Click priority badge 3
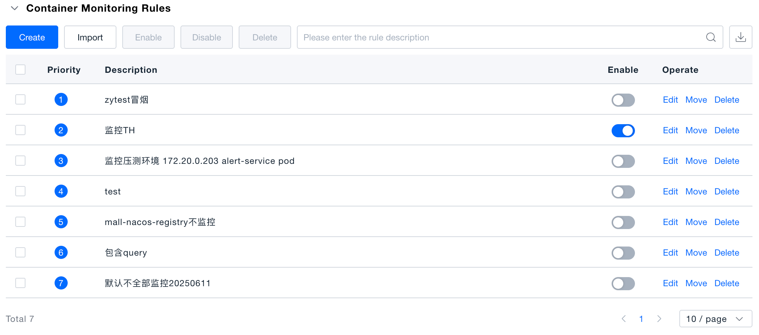 61,161
